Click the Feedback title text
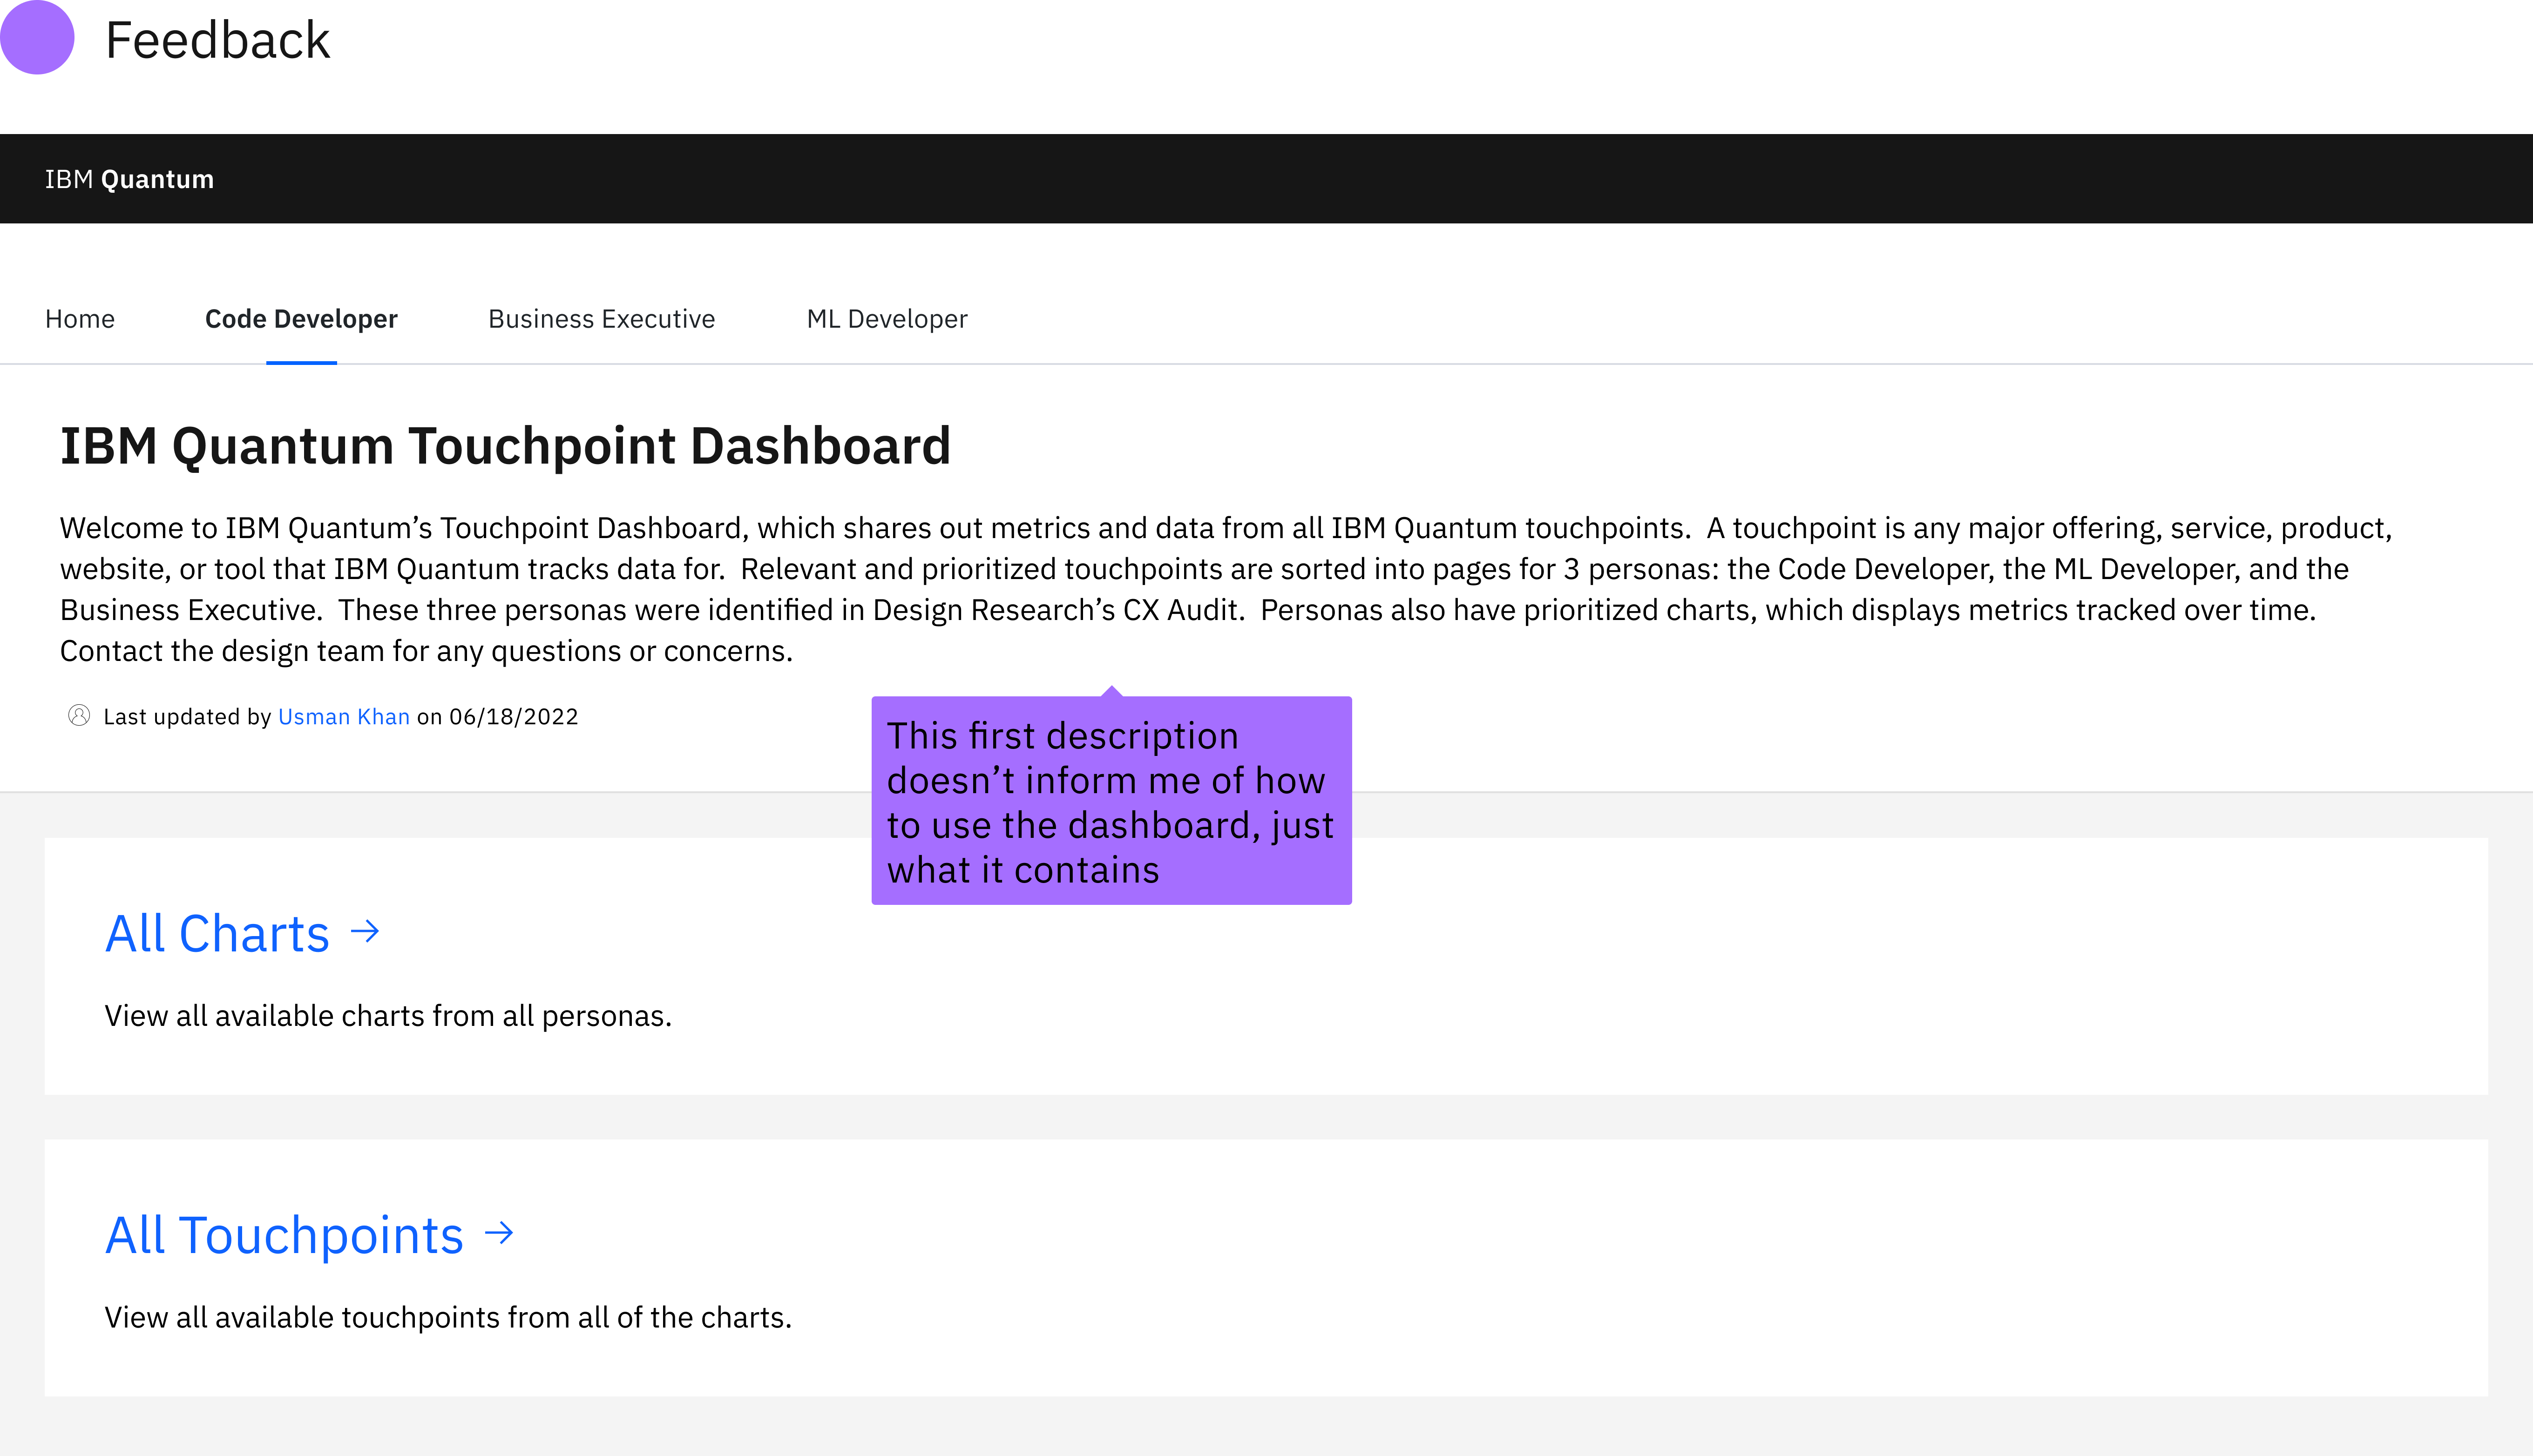 [x=217, y=40]
